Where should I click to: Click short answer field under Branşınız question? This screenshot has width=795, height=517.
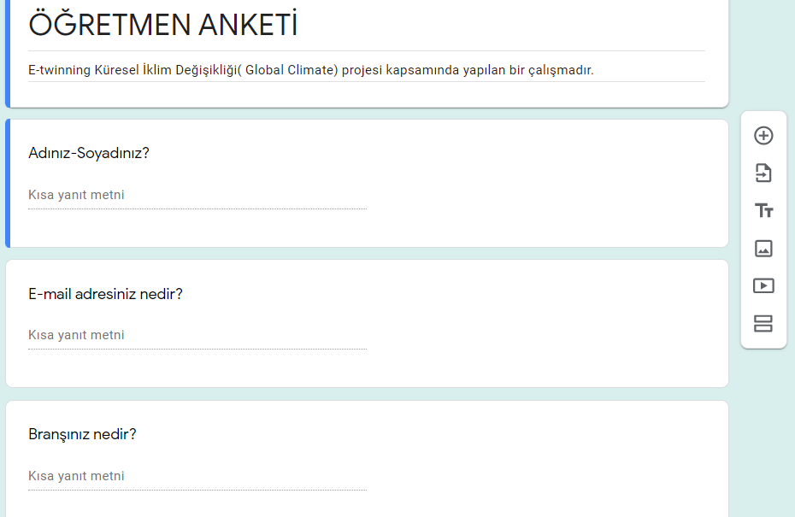(197, 476)
